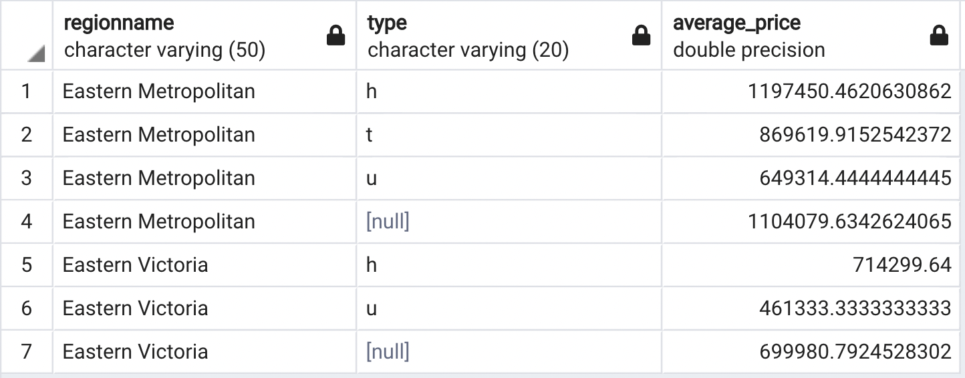Click the [null] type cell in row 4
This screenshot has width=965, height=378.
click(388, 221)
